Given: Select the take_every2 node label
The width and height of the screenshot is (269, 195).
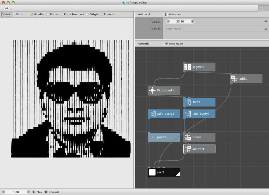Looking at the screenshot, I should click(x=201, y=114).
